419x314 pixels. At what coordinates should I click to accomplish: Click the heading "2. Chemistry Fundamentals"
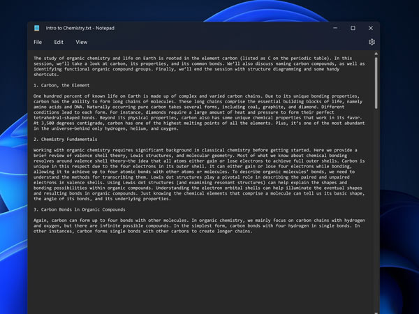point(66,140)
